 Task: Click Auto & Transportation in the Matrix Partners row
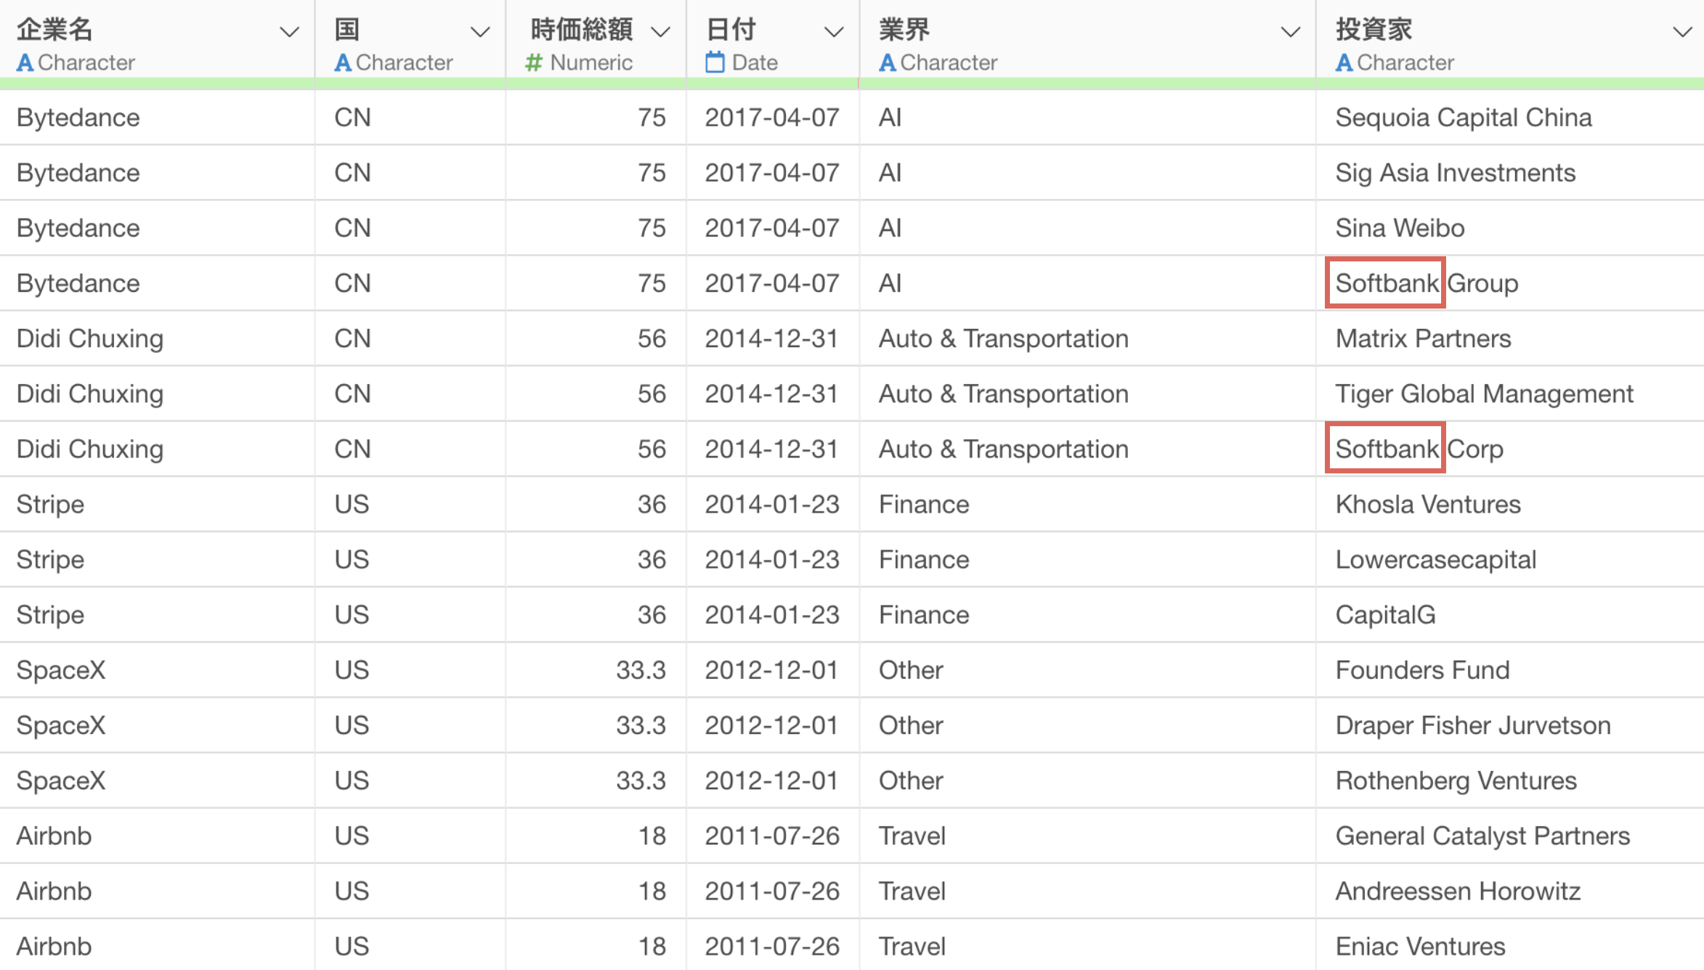tap(1087, 338)
